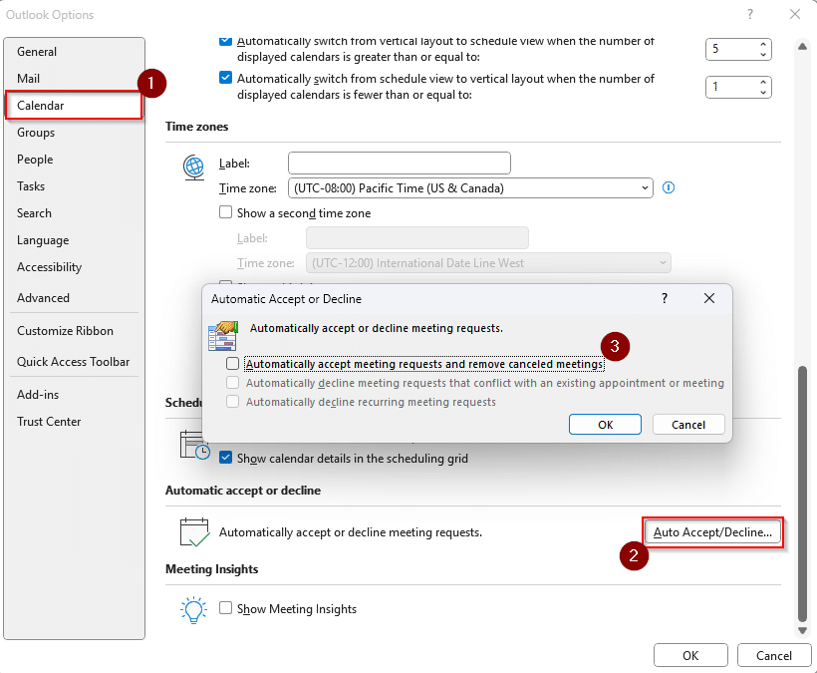Select the Mail category
This screenshot has height=673, width=817.
click(75, 78)
